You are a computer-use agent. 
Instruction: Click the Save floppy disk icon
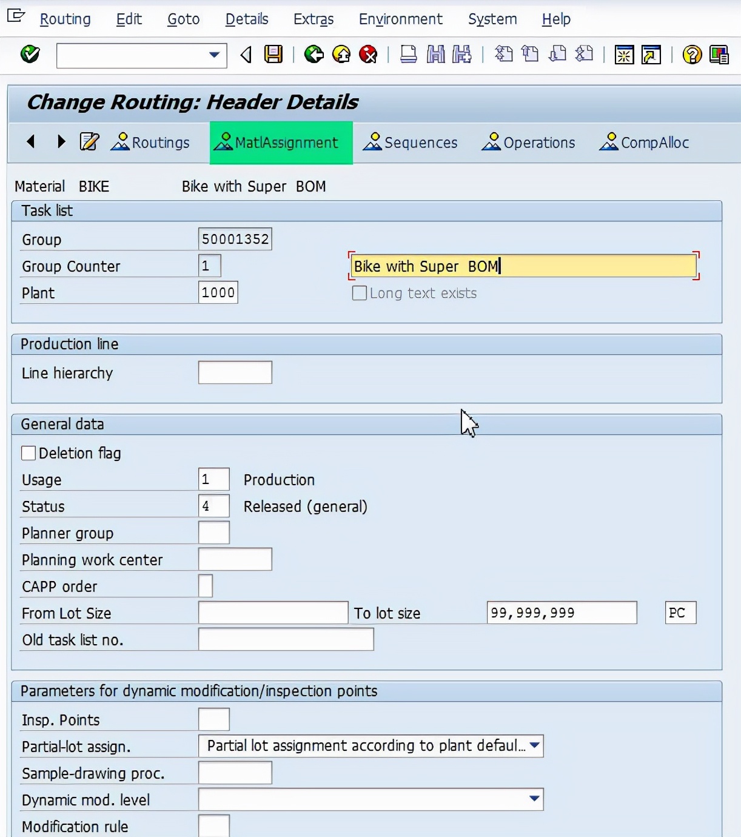[x=273, y=55]
